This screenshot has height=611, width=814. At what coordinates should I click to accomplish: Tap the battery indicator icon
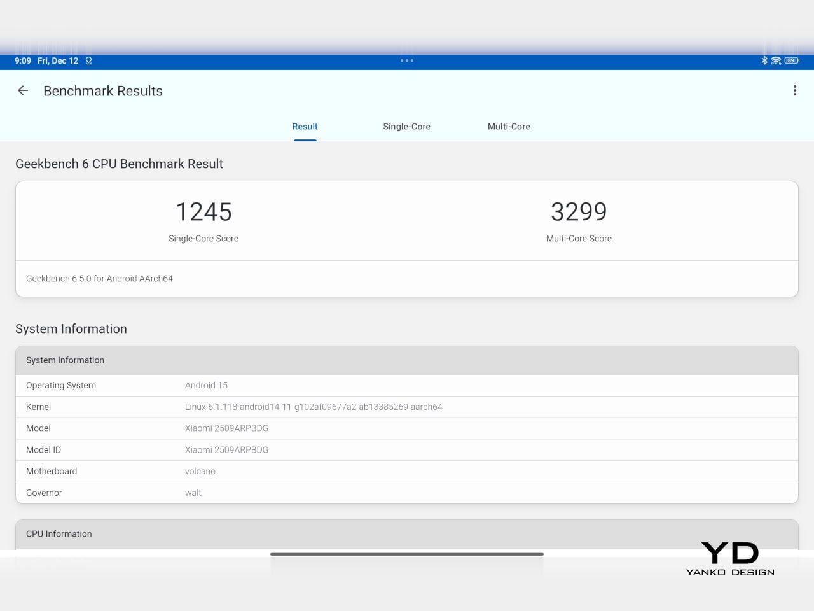791,60
